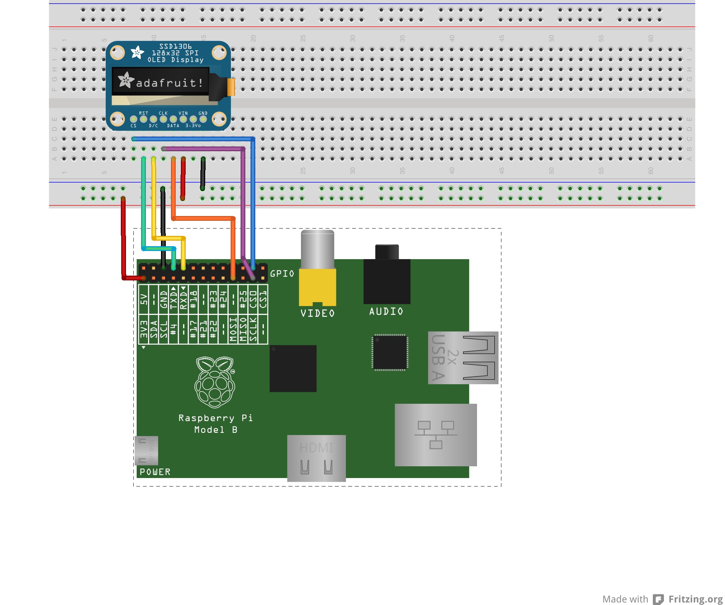Click the TXD cell in the GPIO table
The height and width of the screenshot is (605, 725).
coord(174,299)
